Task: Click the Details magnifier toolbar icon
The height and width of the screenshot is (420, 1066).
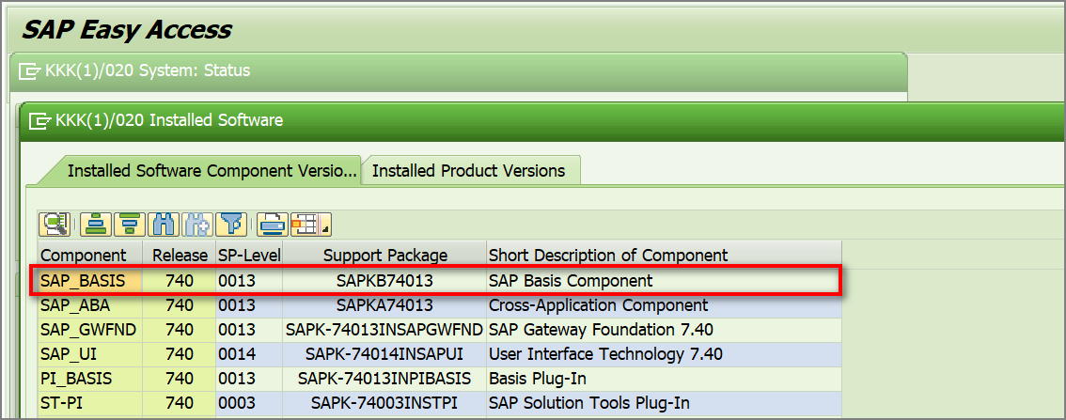Action: coord(55,225)
